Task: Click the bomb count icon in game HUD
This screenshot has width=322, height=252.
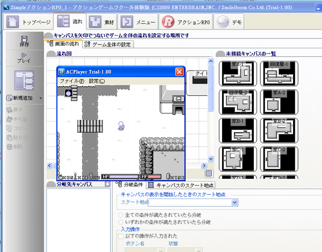Action: (61, 176)
